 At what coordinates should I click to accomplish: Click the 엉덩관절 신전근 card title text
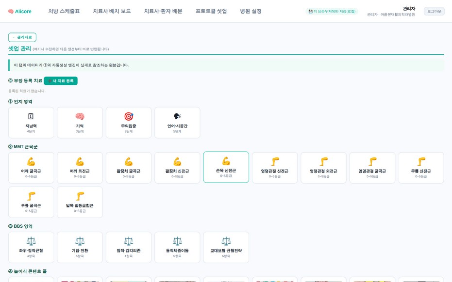tap(275, 171)
